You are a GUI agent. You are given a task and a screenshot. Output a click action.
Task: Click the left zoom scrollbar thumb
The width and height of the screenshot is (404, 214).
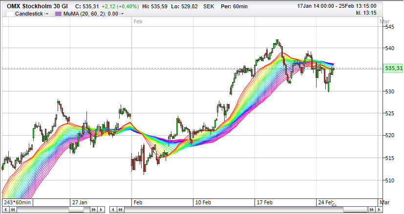pos(76,210)
